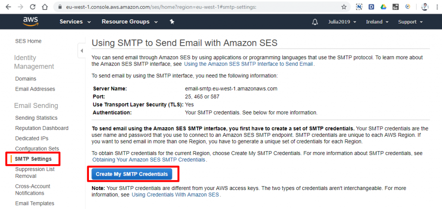Click the pin shortcut icon in navbar
Screen dimensions: 442x209
click(172, 22)
